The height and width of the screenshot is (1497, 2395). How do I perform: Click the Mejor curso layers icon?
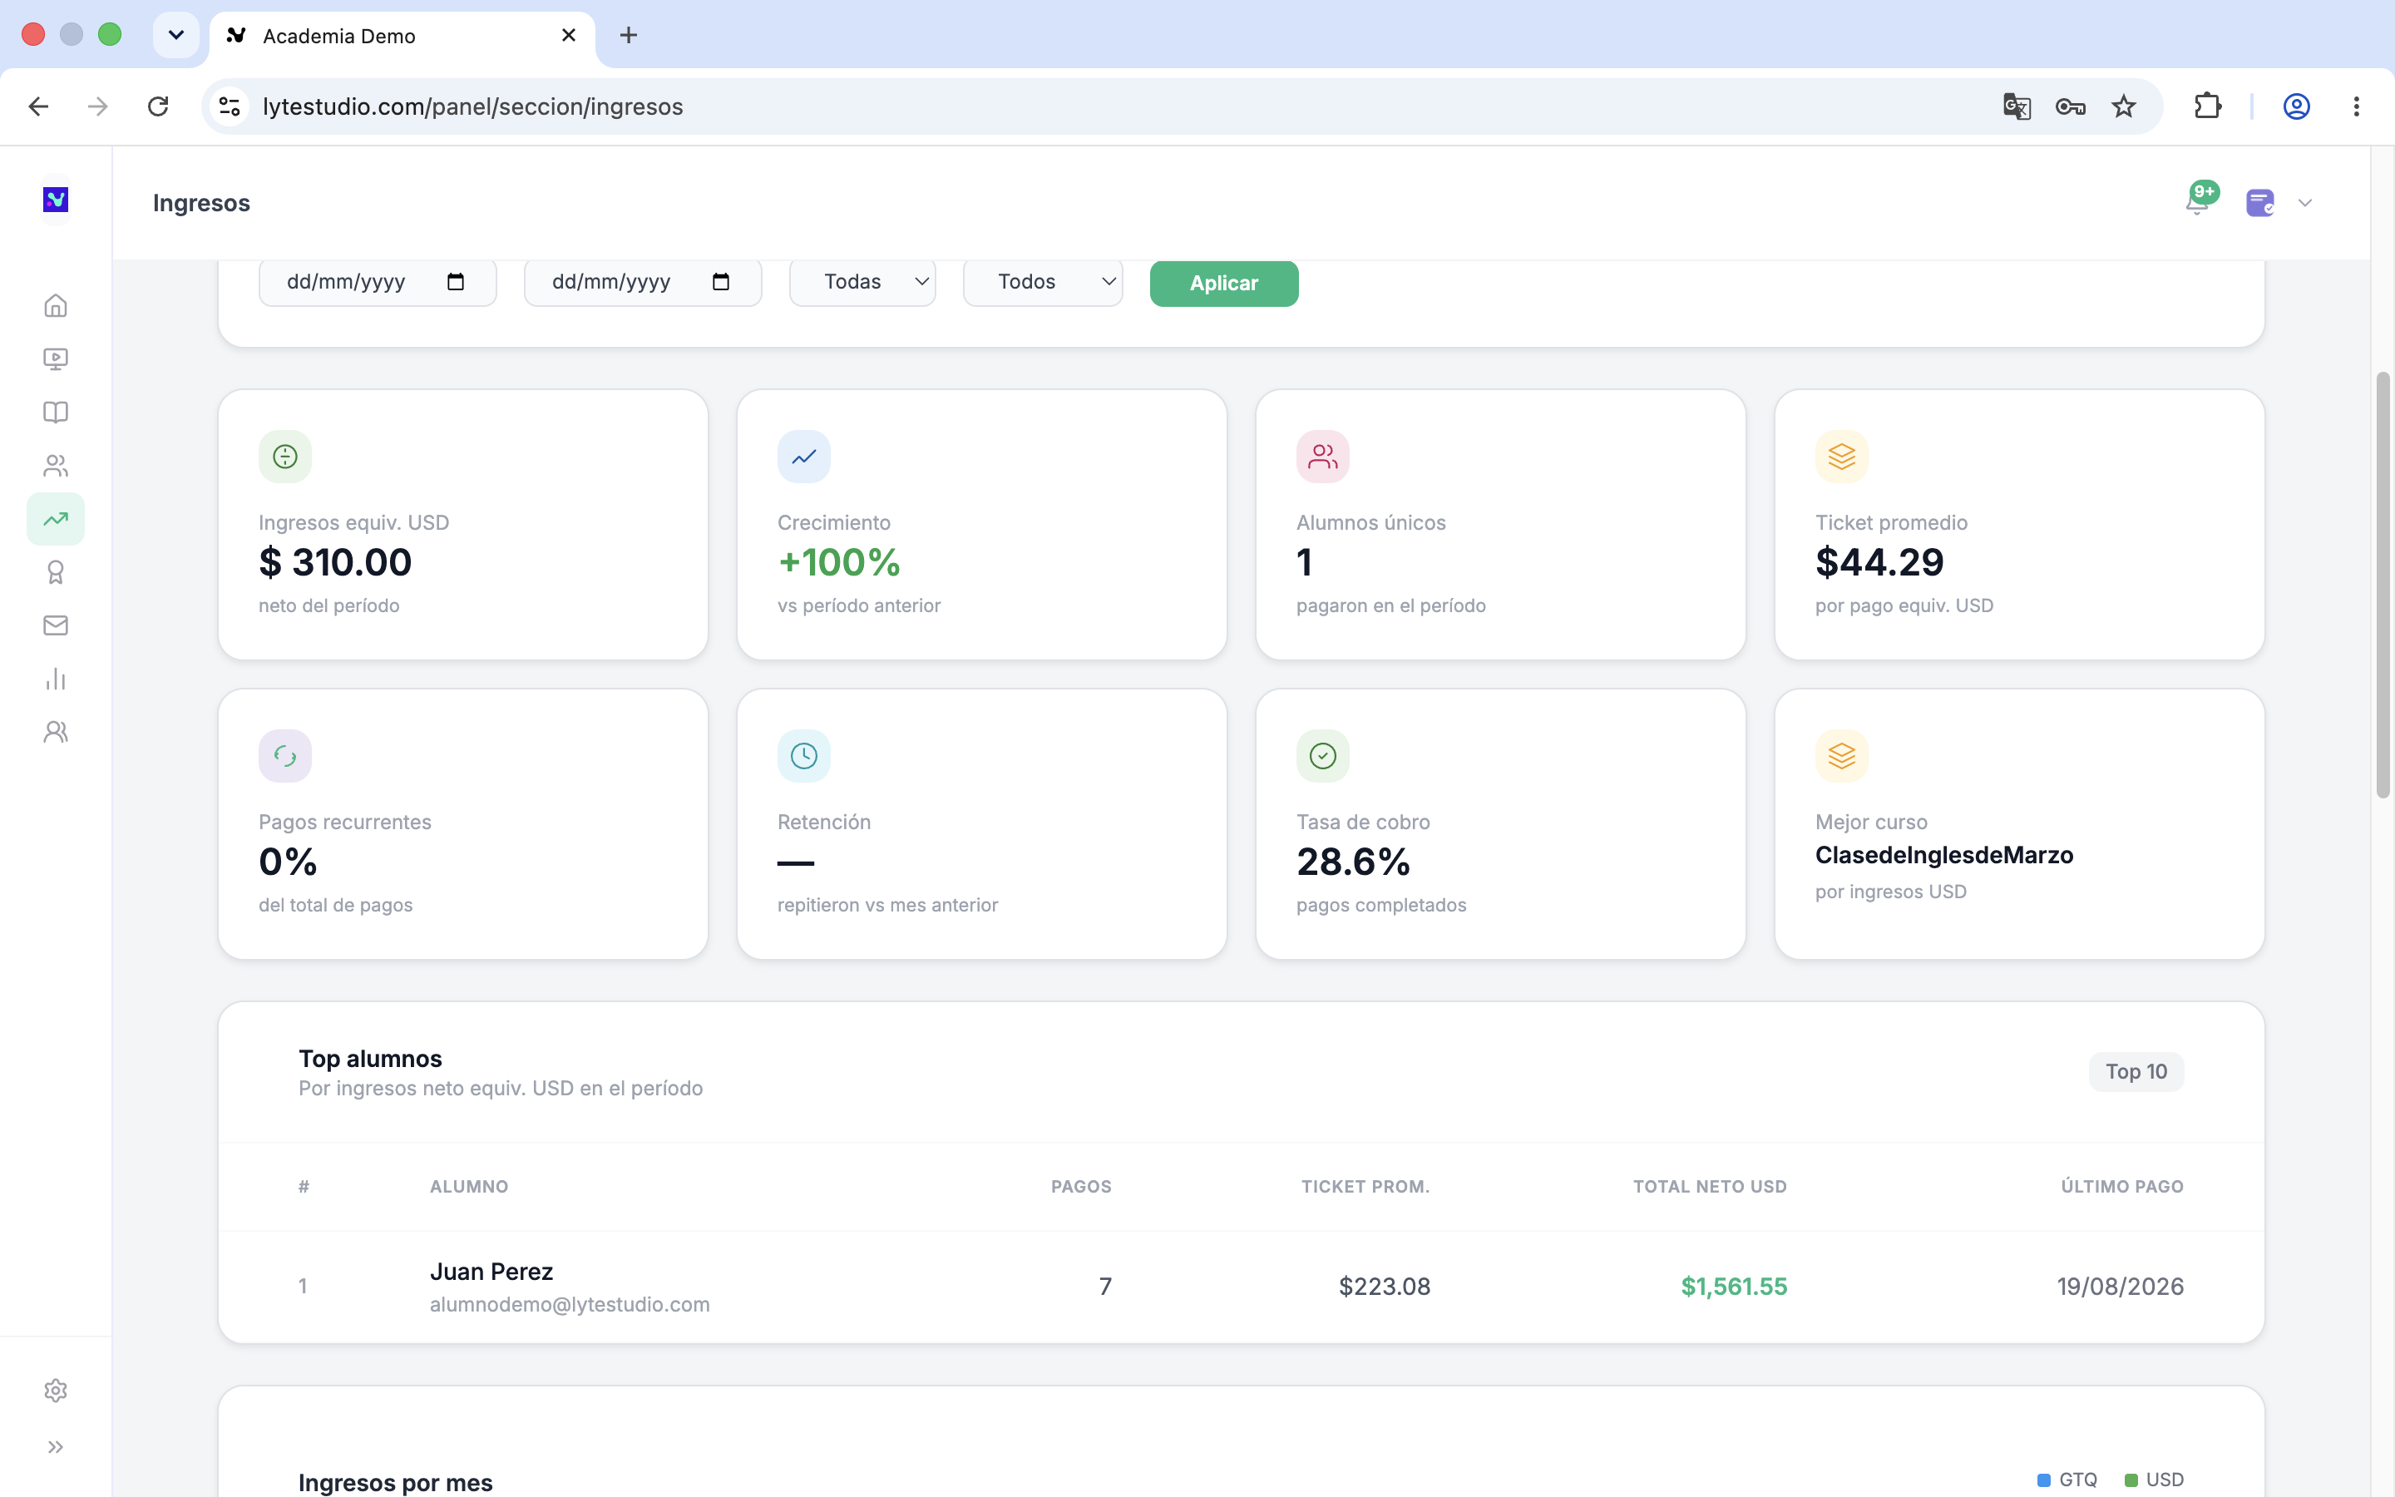point(1842,757)
